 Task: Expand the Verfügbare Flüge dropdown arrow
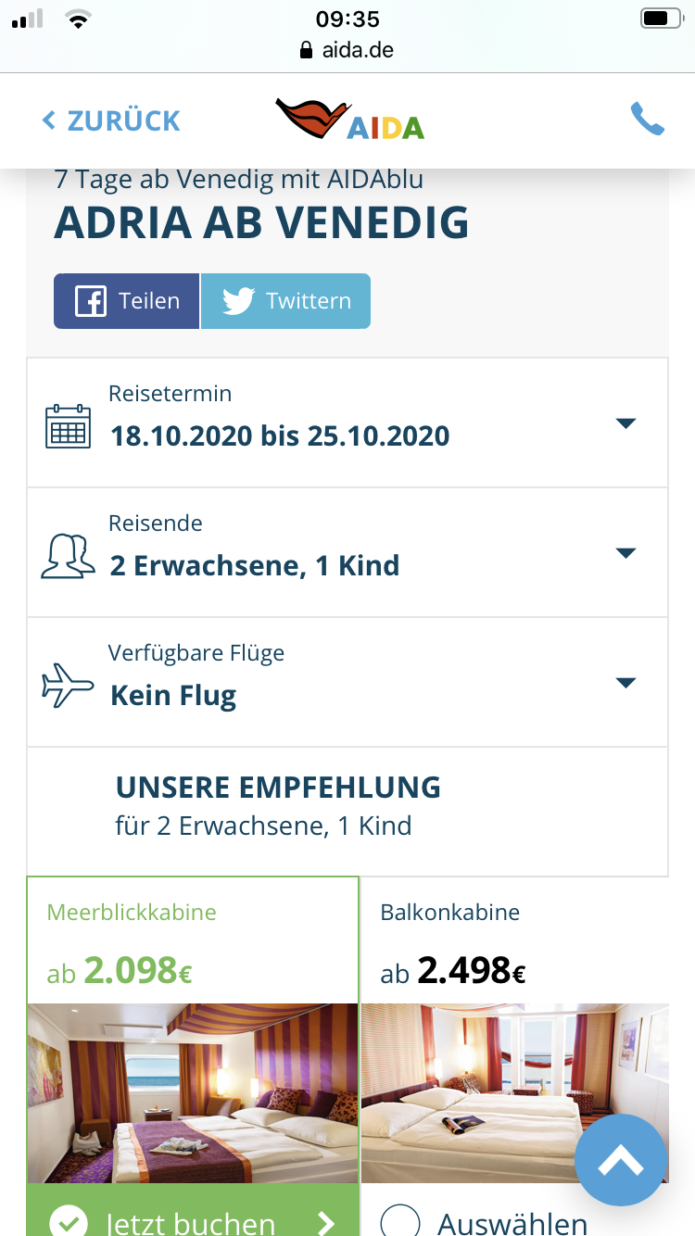click(626, 683)
